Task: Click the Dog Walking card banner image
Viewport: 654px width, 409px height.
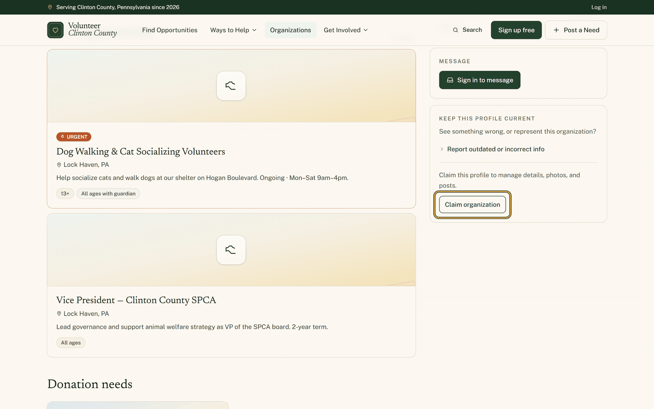Action: (231, 86)
